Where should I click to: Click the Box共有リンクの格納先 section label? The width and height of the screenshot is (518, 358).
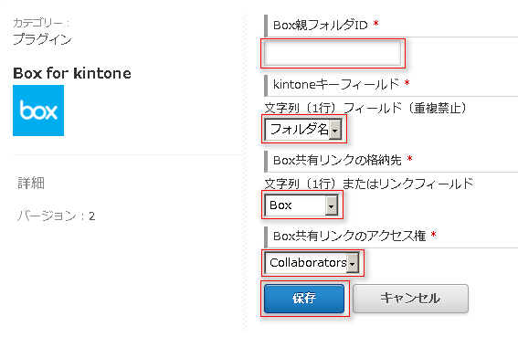click(337, 160)
